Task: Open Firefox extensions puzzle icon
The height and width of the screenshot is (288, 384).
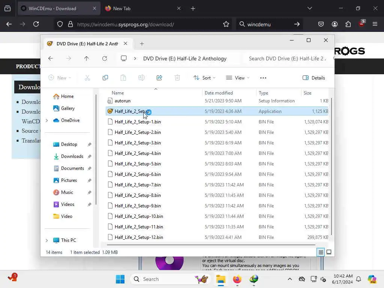Action: (x=348, y=24)
